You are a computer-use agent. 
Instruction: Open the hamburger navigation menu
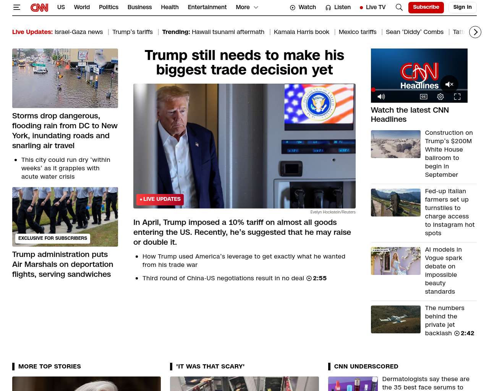(16, 7)
